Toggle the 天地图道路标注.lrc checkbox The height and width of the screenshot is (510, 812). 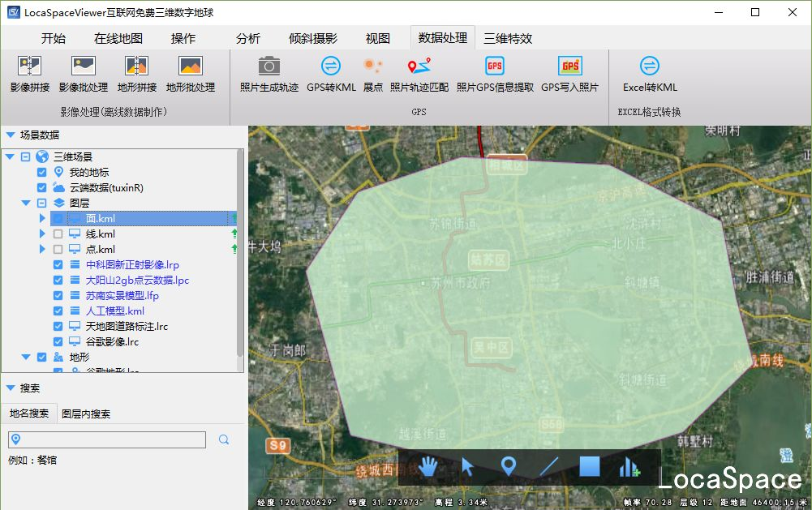coord(58,326)
